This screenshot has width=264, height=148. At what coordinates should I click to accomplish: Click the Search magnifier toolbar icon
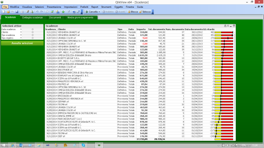click(x=47, y=12)
